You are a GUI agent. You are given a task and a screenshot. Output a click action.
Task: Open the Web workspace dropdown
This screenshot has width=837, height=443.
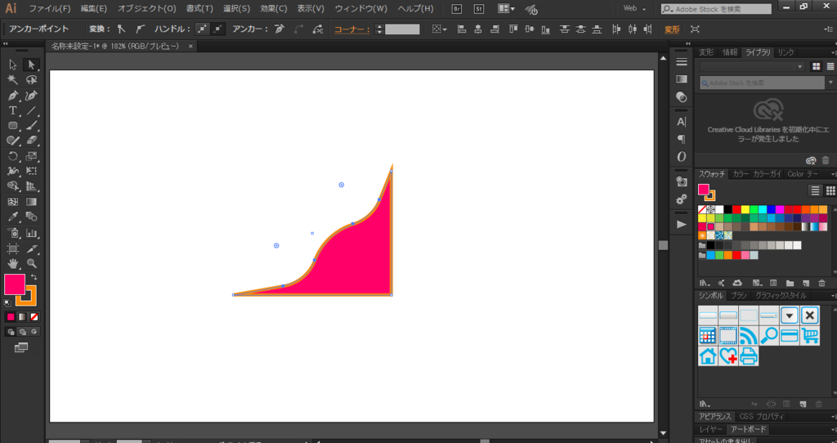pos(634,8)
